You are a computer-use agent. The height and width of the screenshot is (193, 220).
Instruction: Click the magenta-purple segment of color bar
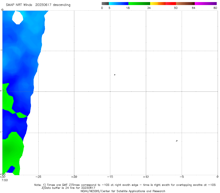point(206,4)
